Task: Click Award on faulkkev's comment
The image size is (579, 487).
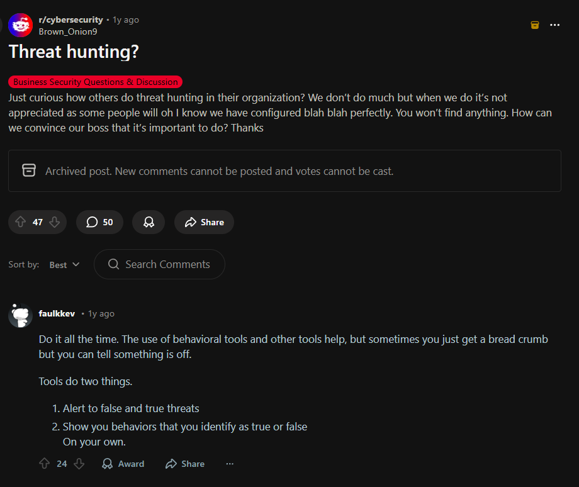Action: (123, 464)
